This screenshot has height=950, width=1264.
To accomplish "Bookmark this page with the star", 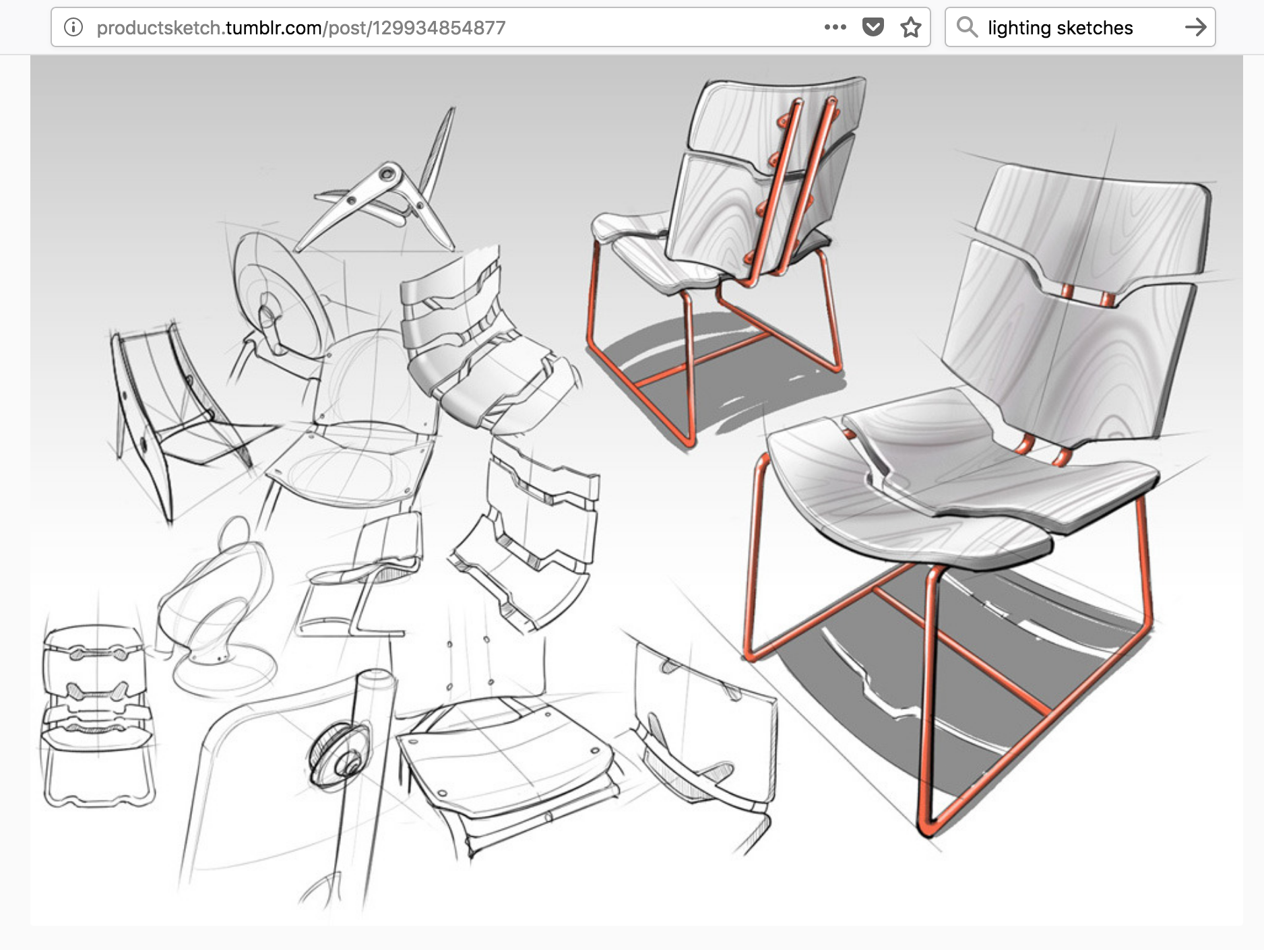I will (x=910, y=28).
